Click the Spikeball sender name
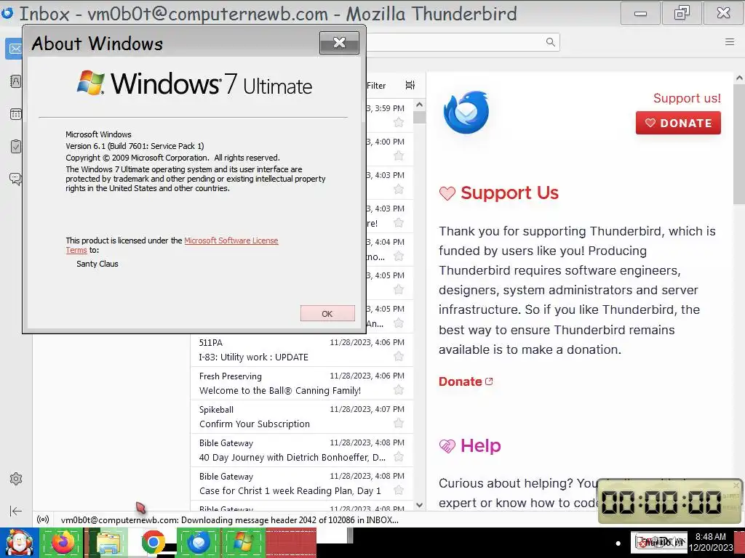Image resolution: width=745 pixels, height=558 pixels. (216, 410)
